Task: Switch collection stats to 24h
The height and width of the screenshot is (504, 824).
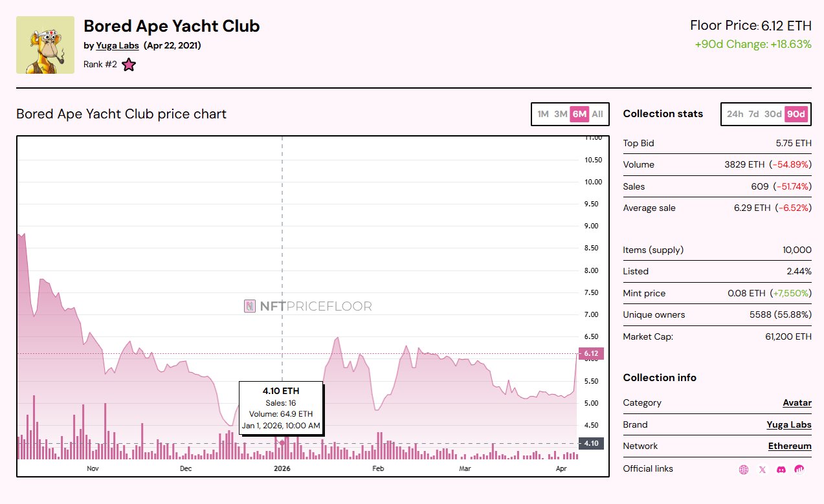Action: coord(735,115)
